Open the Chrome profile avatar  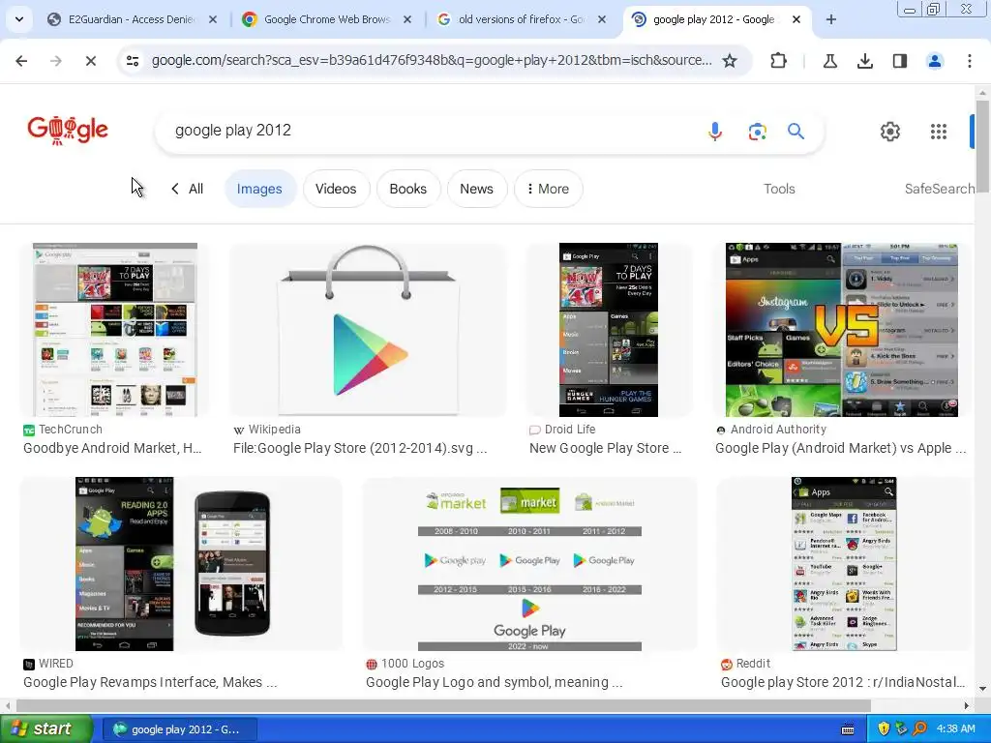click(934, 61)
